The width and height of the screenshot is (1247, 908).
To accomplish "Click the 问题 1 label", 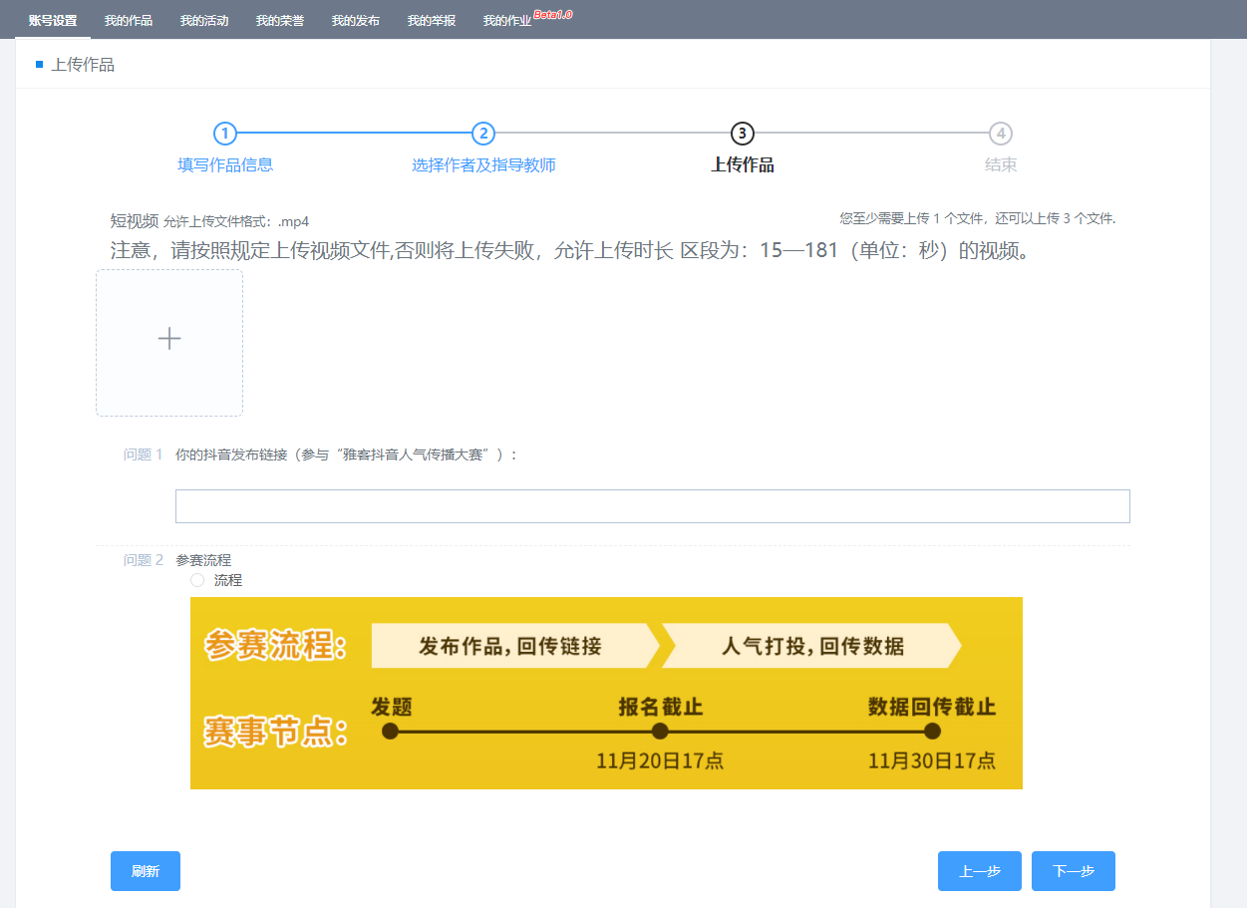I will (143, 454).
